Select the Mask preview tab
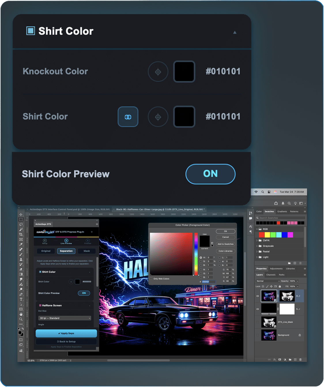This screenshot has width=324, height=387. point(87,251)
